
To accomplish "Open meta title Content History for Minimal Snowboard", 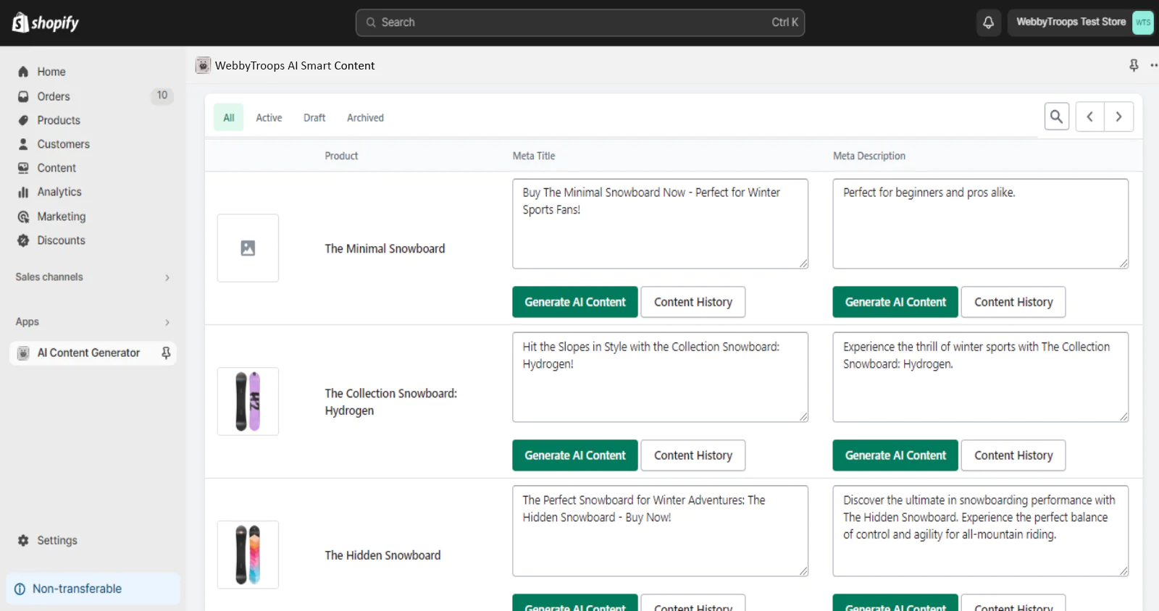I will (x=693, y=302).
